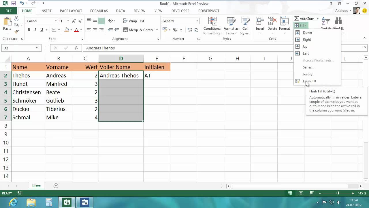Click the Delete cells icon
Screen dimensions: 369x208
[x=272, y=22]
